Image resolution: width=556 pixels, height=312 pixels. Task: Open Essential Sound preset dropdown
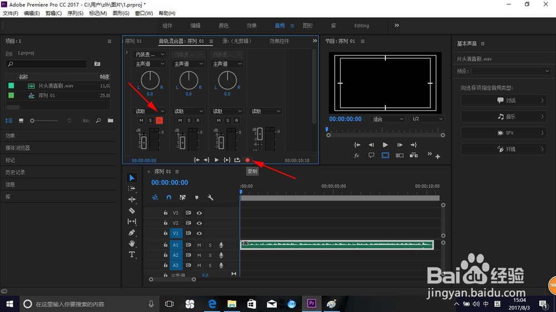(511, 71)
